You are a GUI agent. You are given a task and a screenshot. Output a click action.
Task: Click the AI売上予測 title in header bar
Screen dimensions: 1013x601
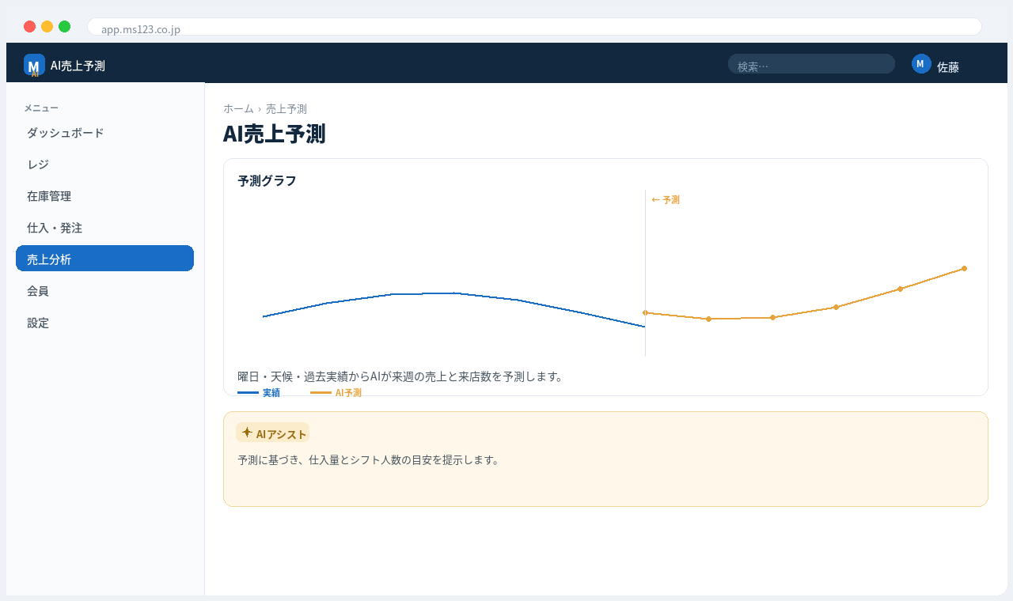pyautogui.click(x=78, y=66)
